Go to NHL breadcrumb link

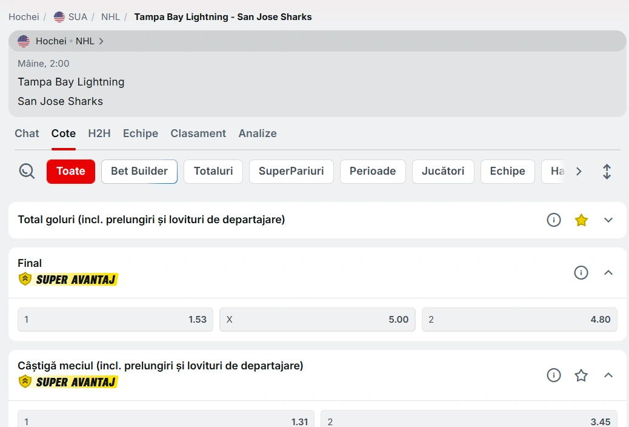point(110,17)
